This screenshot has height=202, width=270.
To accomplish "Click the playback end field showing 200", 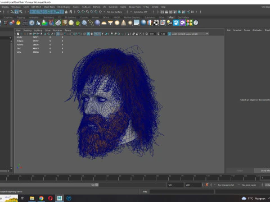I will point(193,185).
